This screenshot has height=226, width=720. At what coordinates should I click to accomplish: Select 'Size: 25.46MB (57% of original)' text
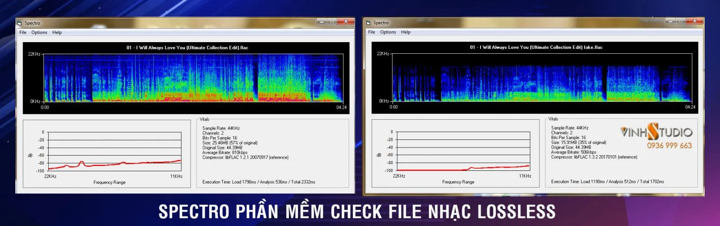[230, 143]
